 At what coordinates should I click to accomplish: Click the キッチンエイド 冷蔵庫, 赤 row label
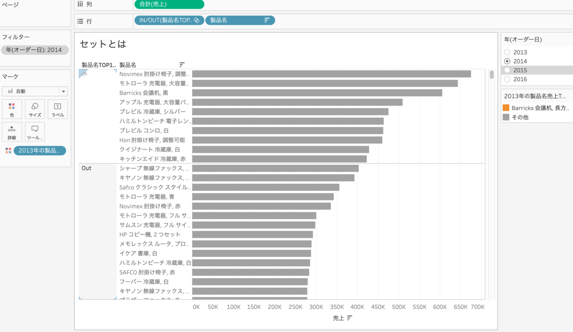click(x=152, y=159)
